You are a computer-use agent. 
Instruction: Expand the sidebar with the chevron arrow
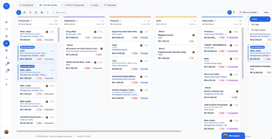click(x=6, y=13)
